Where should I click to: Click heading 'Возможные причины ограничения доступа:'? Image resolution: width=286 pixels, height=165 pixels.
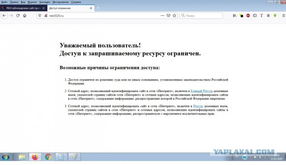[109, 68]
